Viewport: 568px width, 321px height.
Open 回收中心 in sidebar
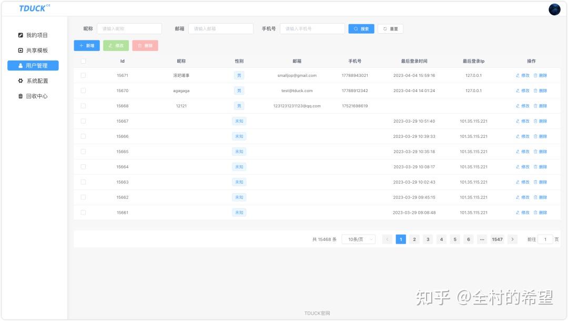pyautogui.click(x=33, y=96)
